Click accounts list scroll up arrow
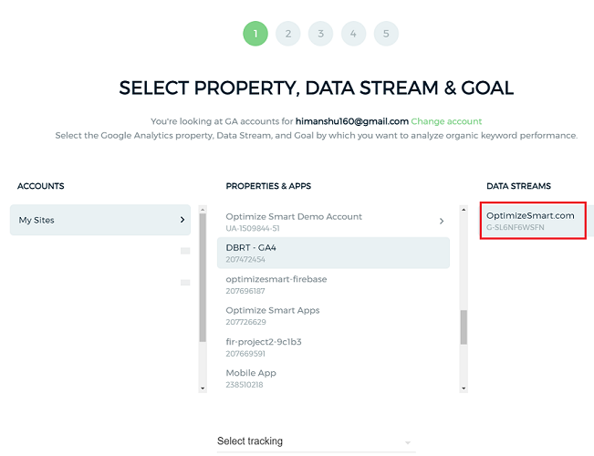 (x=203, y=210)
